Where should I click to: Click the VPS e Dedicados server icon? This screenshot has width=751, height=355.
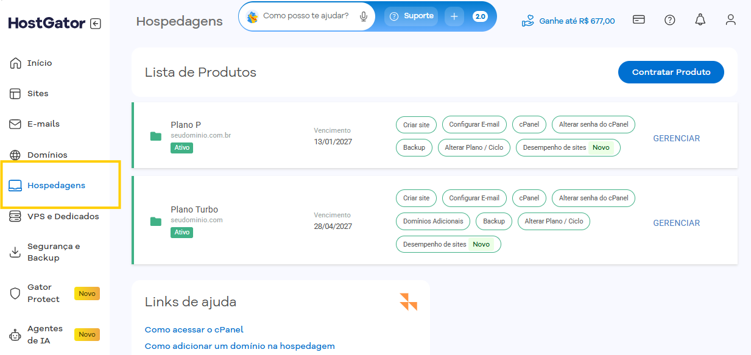tap(15, 216)
